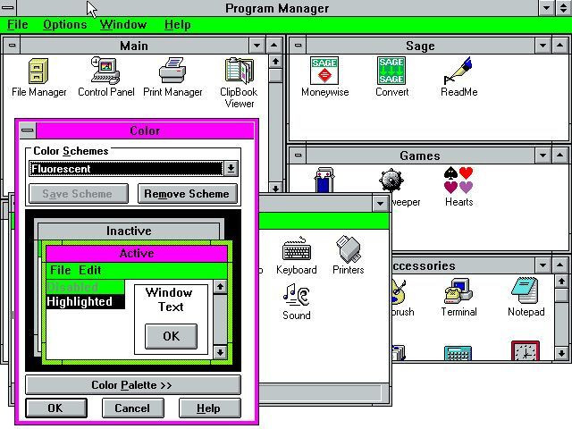572x429 pixels.
Task: Minimize the Accessories group window
Action: pos(543,265)
